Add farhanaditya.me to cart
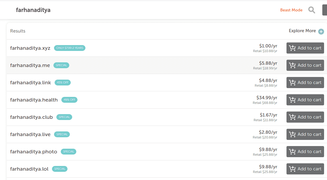The height and width of the screenshot is (180, 327). click(305, 65)
